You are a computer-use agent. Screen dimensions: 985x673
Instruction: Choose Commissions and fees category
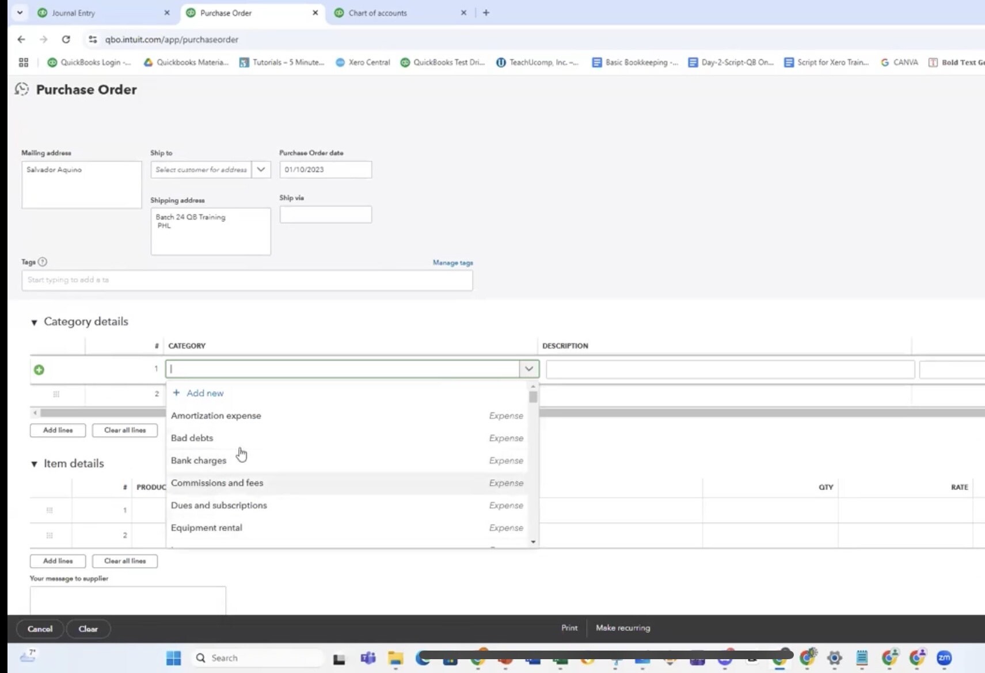pyautogui.click(x=347, y=483)
